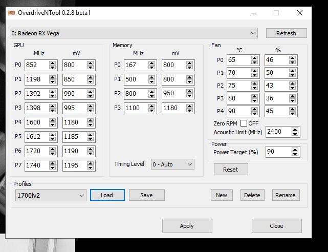
Task: Increase GPU P2 voltage with up arrow
Action: point(90,92)
